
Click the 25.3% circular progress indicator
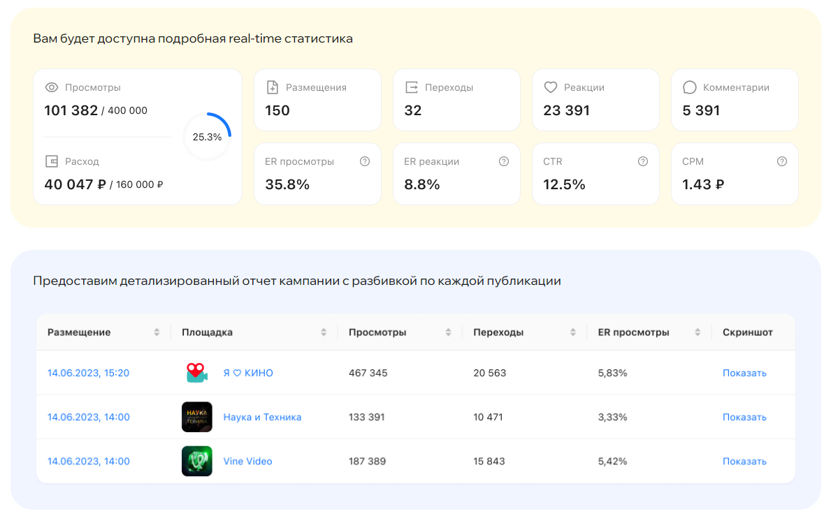coord(207,137)
